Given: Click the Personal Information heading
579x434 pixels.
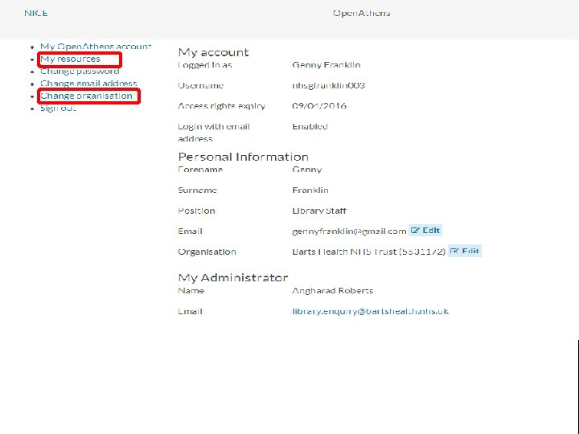Looking at the screenshot, I should 244,157.
